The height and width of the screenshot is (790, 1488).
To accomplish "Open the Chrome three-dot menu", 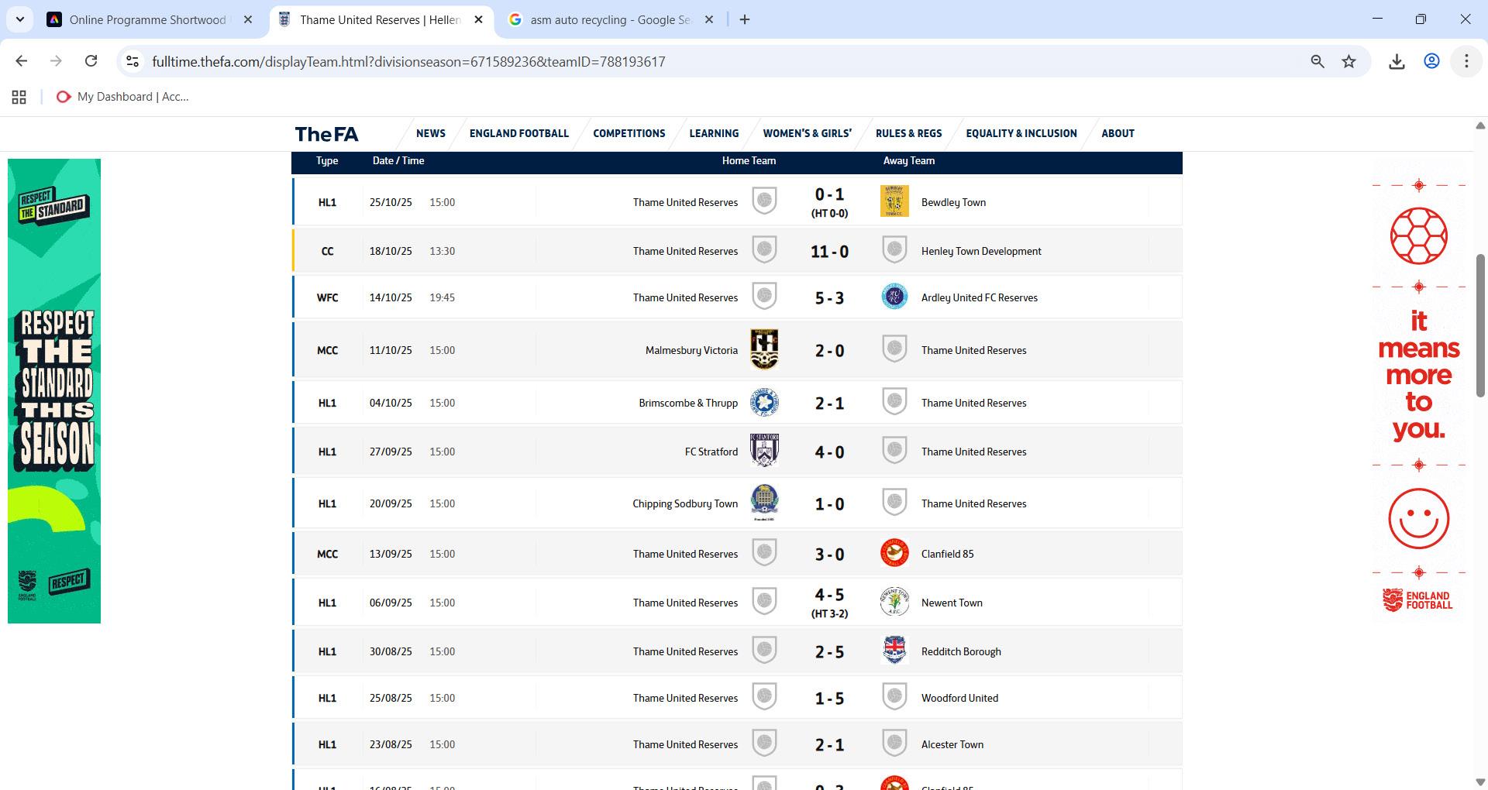I will pos(1466,61).
